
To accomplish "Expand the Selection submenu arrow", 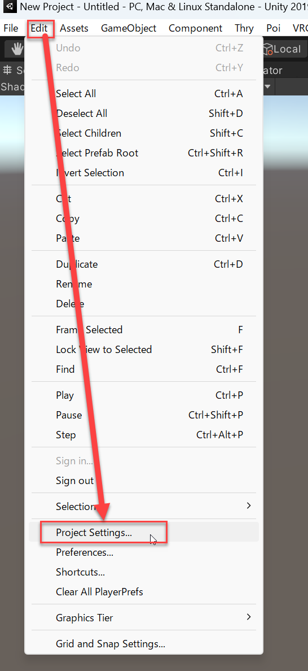I will tap(249, 506).
